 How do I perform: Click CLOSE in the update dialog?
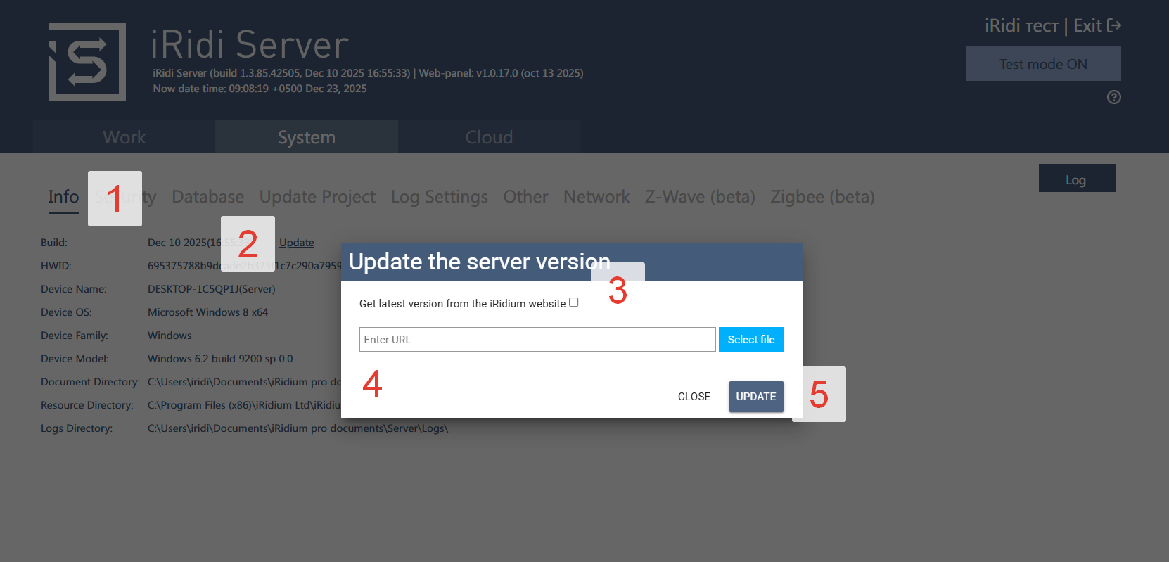coord(694,397)
